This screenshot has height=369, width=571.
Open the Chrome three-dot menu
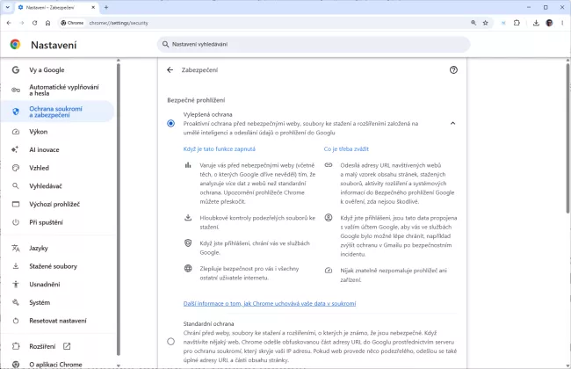click(562, 23)
